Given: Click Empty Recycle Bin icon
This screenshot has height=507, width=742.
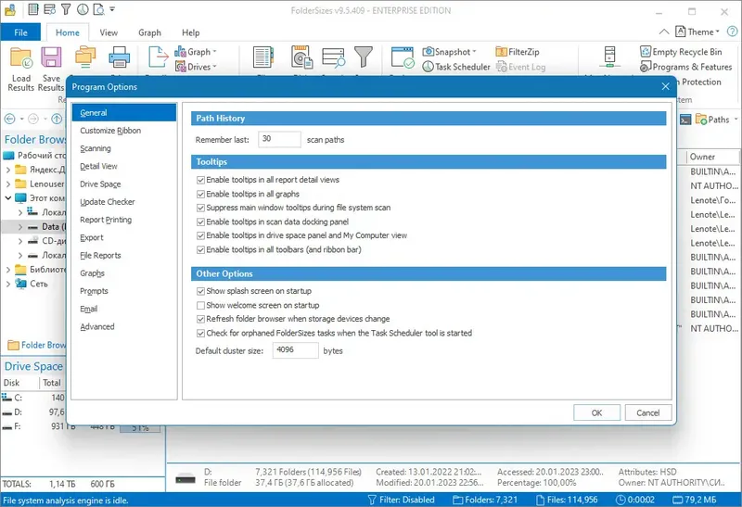Looking at the screenshot, I should click(x=646, y=52).
